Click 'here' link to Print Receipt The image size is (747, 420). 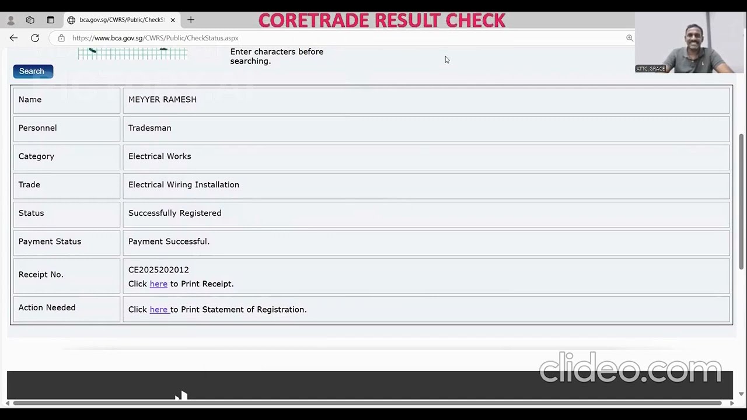(158, 284)
